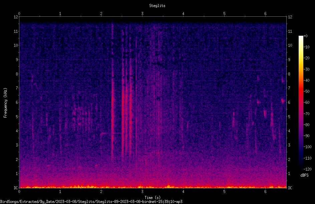Click the 5 second tick on top axis
The width and height of the screenshot is (315, 204).
click(x=224, y=14)
